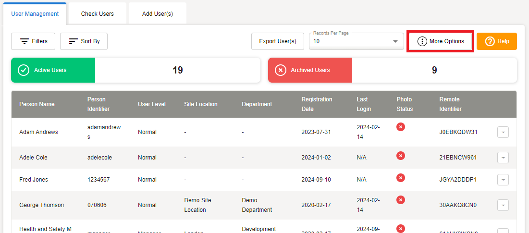The width and height of the screenshot is (529, 233).
Task: Expand row actions for Adele Cole
Action: tap(503, 158)
